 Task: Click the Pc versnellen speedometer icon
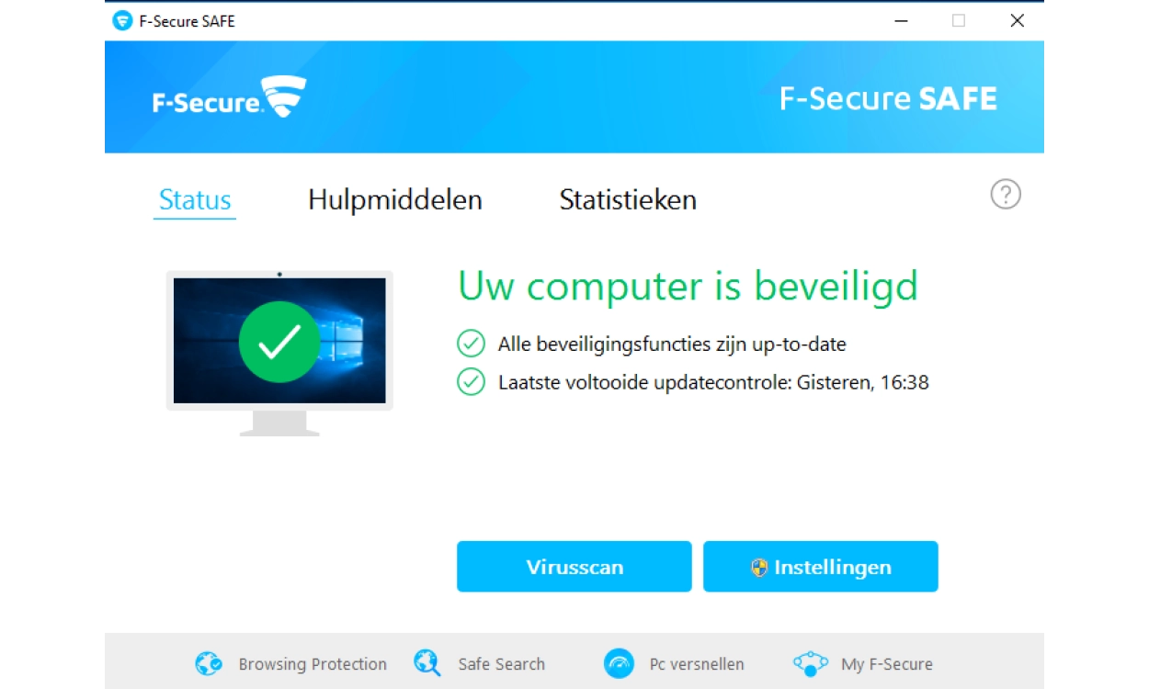click(619, 663)
